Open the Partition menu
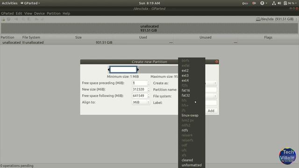 tap(54, 14)
